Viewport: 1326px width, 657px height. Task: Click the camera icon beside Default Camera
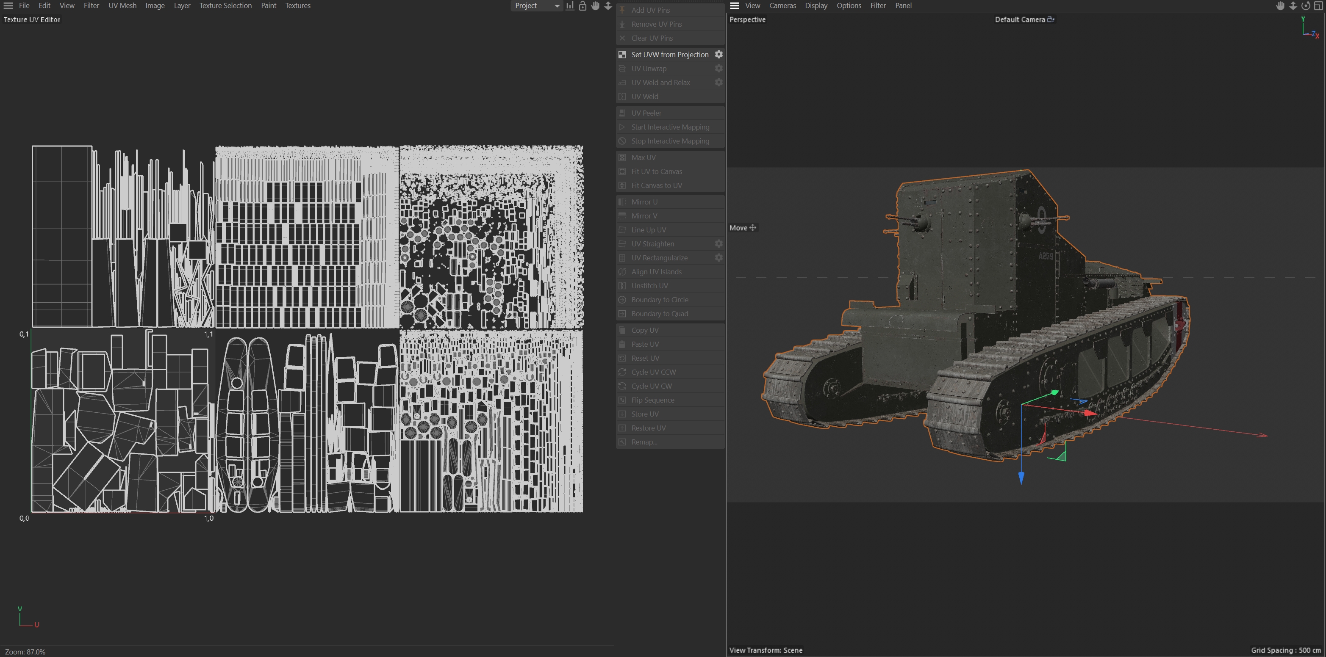[1051, 19]
